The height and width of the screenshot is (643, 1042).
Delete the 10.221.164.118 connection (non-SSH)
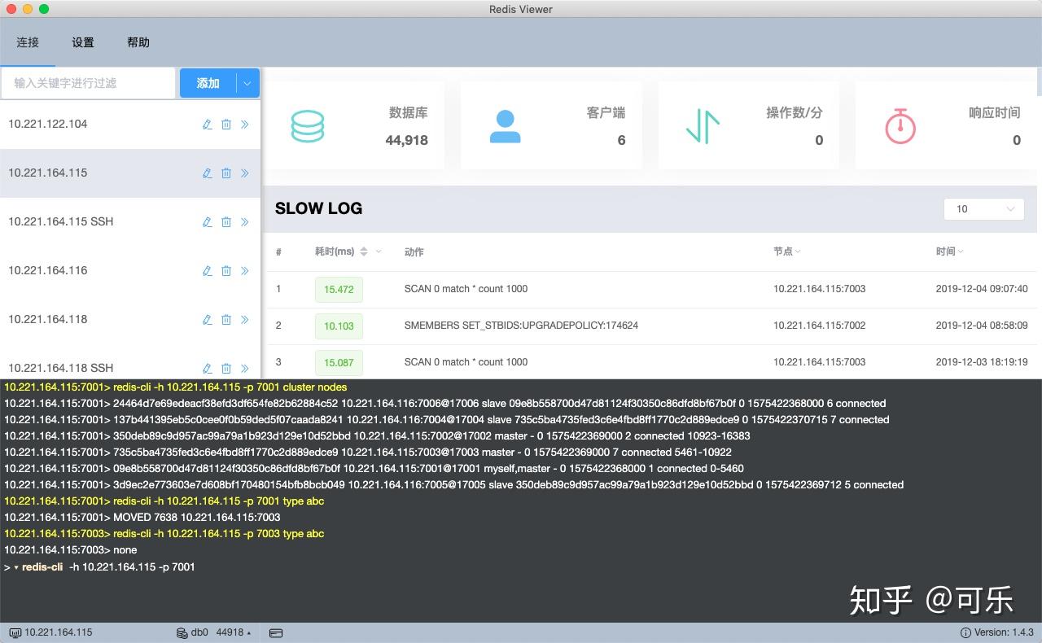(x=226, y=320)
